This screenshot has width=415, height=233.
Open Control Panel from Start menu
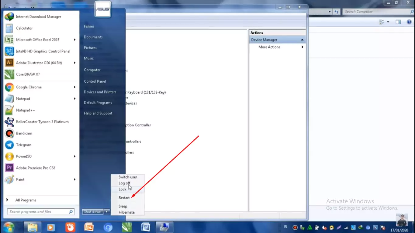pos(95,81)
